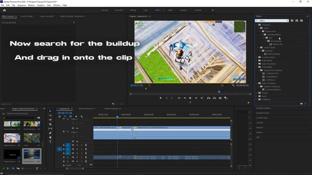The image size is (312, 175).
Task: Open Nested Sequence 11 timeline tab
Action: pyautogui.click(x=87, y=109)
